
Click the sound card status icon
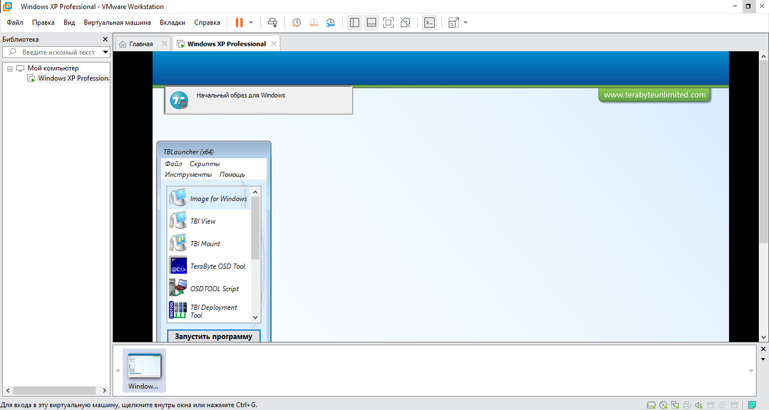699,404
